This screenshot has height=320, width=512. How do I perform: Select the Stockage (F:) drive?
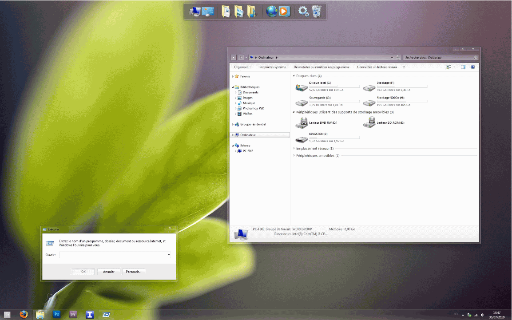(395, 87)
